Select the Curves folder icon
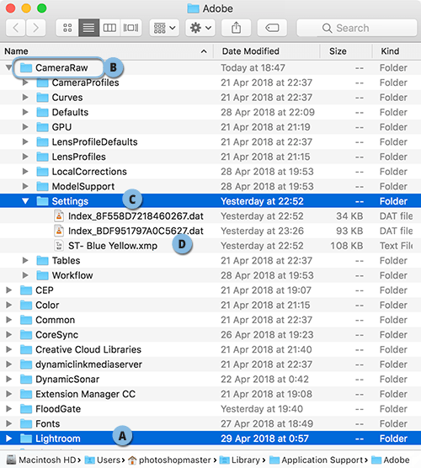 click(x=42, y=98)
